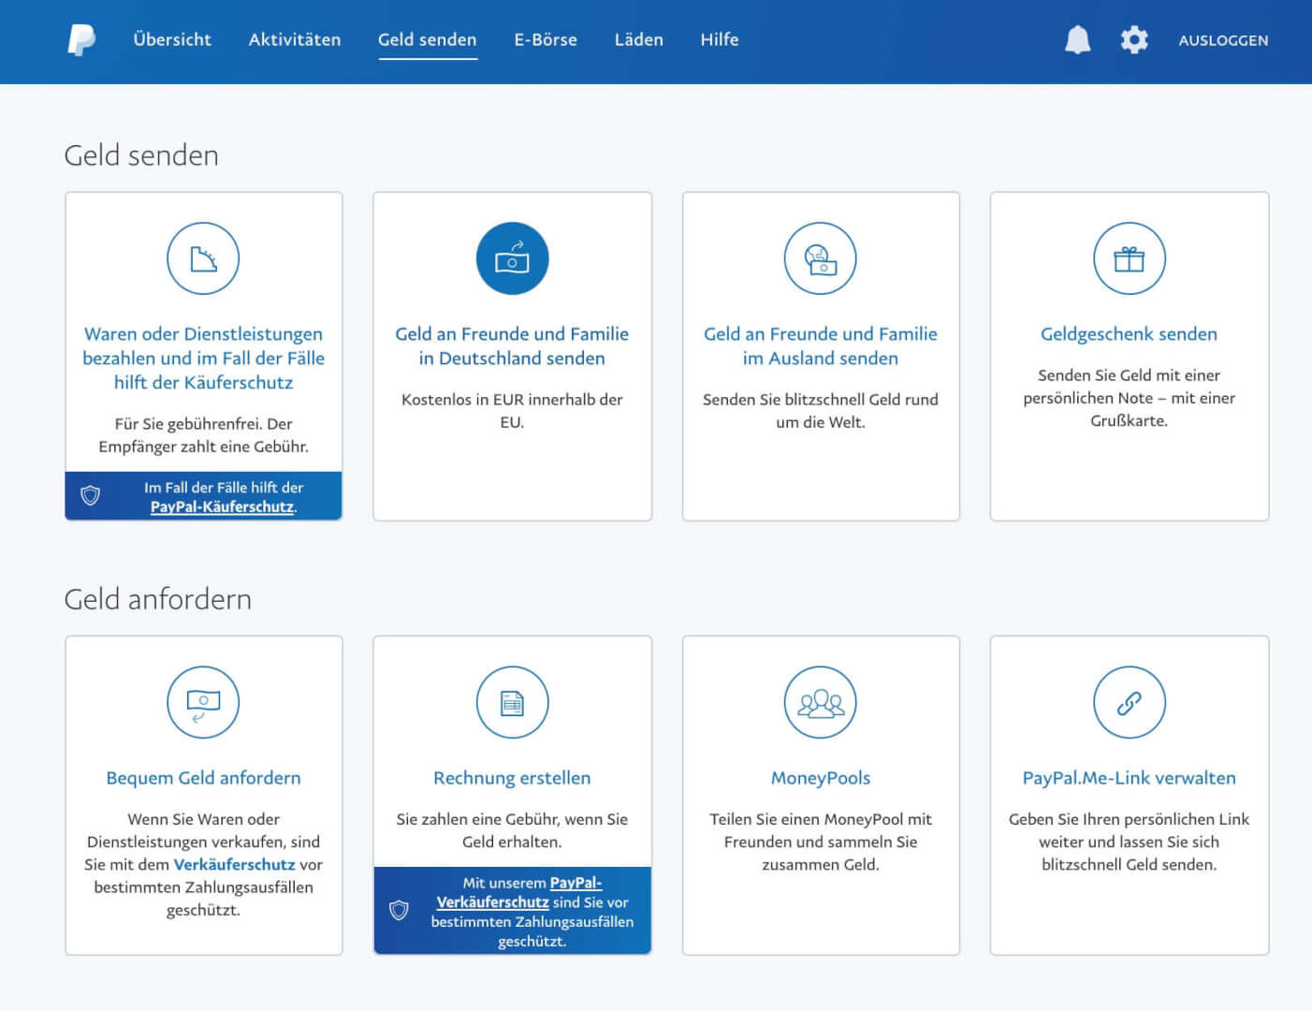Viewport: 1312px width, 1011px height.
Task: Click the 'Geld anfordern' section heading
Action: click(157, 599)
